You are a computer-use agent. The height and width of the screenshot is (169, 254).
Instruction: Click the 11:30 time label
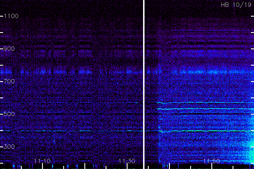point(127,161)
